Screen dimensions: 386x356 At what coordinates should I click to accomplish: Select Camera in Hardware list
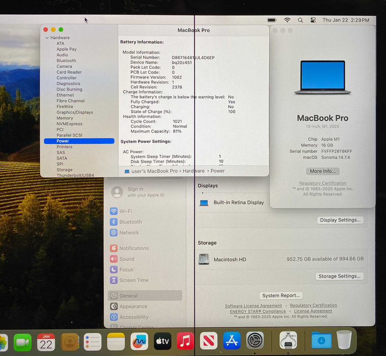[64, 67]
